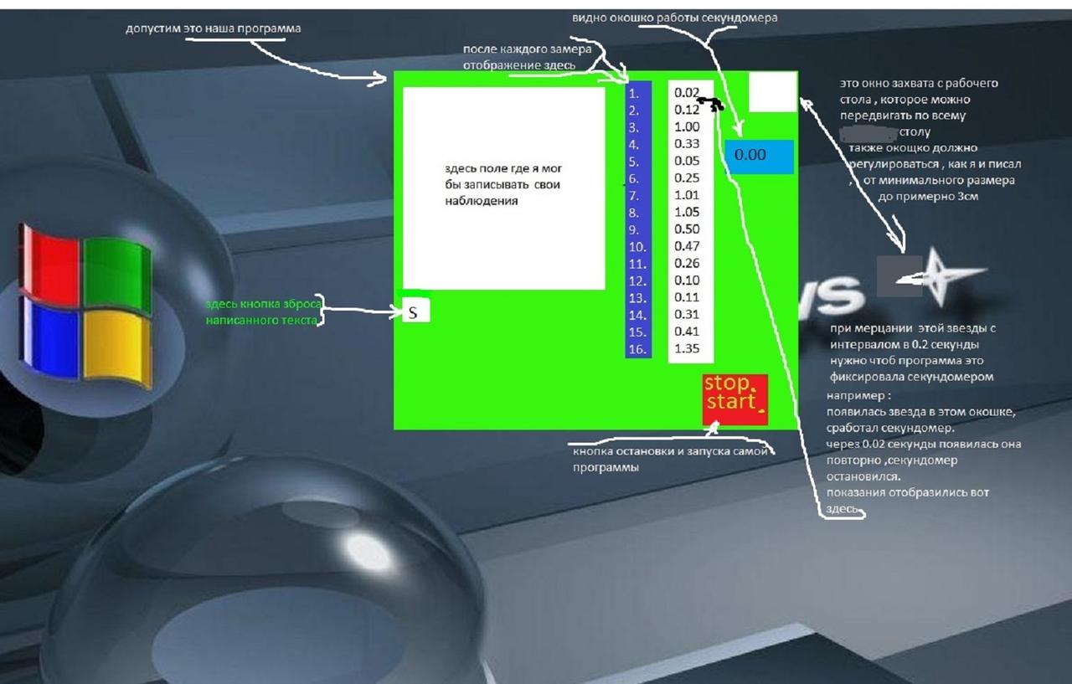Select the 0.26 measurement value
The width and height of the screenshot is (1072, 684).
687,264
